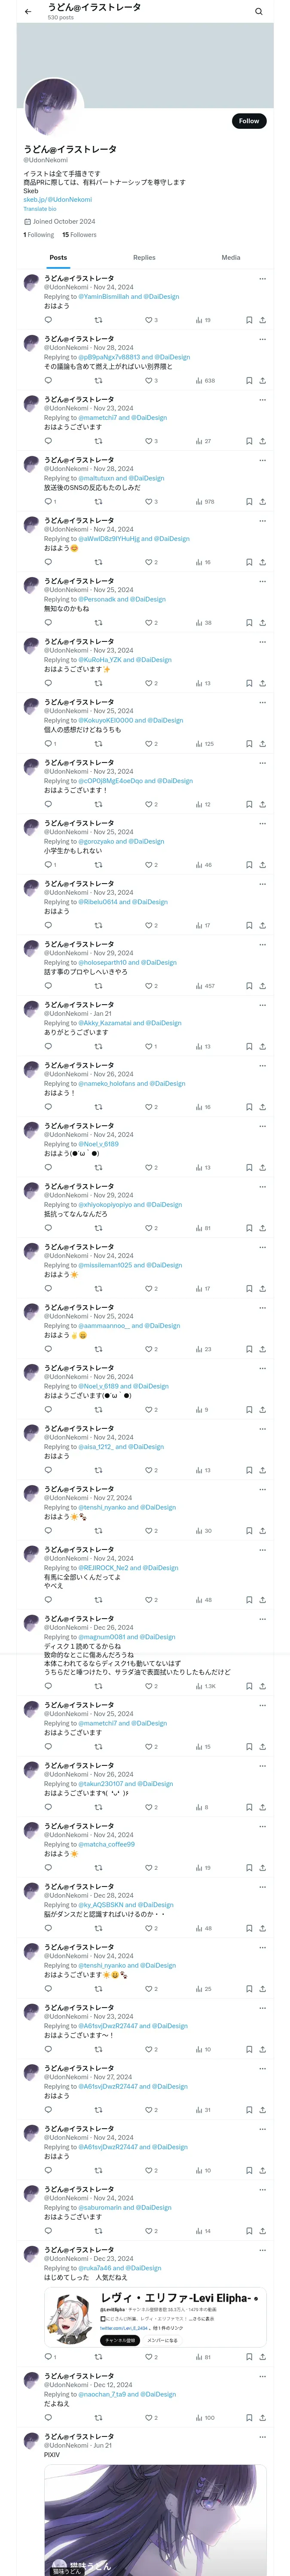Expand the more menu on the @Akky_Kazamatai reply
The height and width of the screenshot is (2576, 290).
point(262,1005)
